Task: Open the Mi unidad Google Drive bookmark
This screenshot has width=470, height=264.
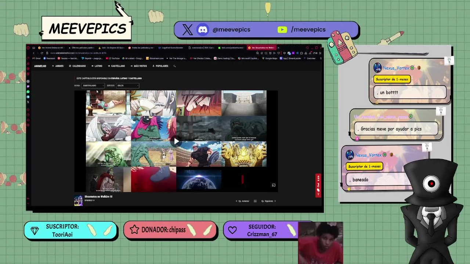Action: 133,58
